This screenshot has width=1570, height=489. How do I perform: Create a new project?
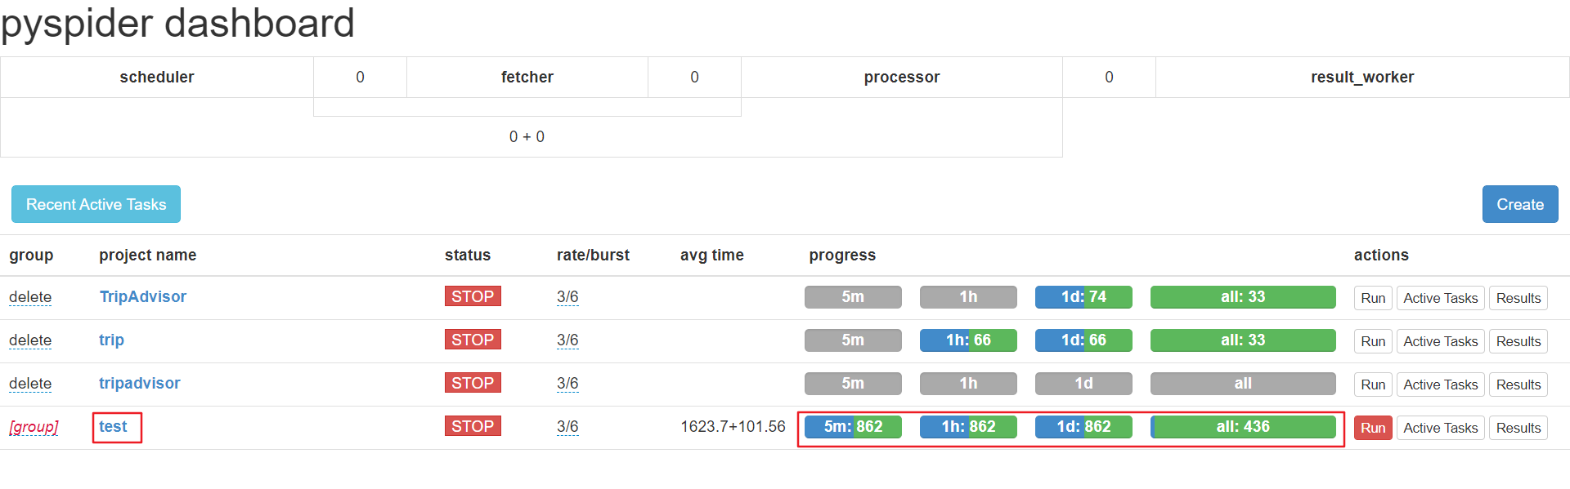click(1520, 204)
